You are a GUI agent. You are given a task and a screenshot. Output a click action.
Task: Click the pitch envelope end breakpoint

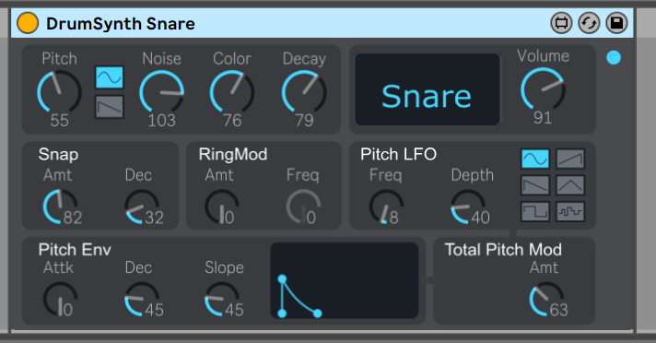tap(318, 313)
